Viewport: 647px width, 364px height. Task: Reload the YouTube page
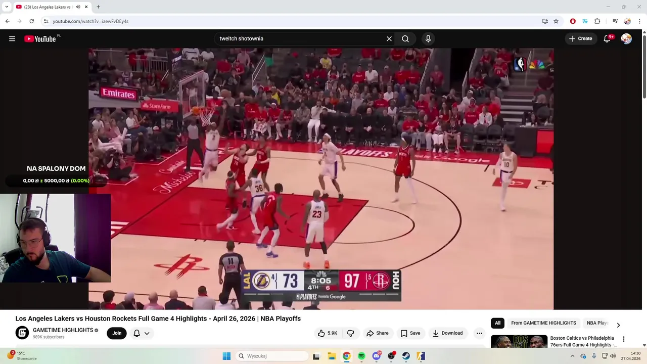[x=31, y=21]
